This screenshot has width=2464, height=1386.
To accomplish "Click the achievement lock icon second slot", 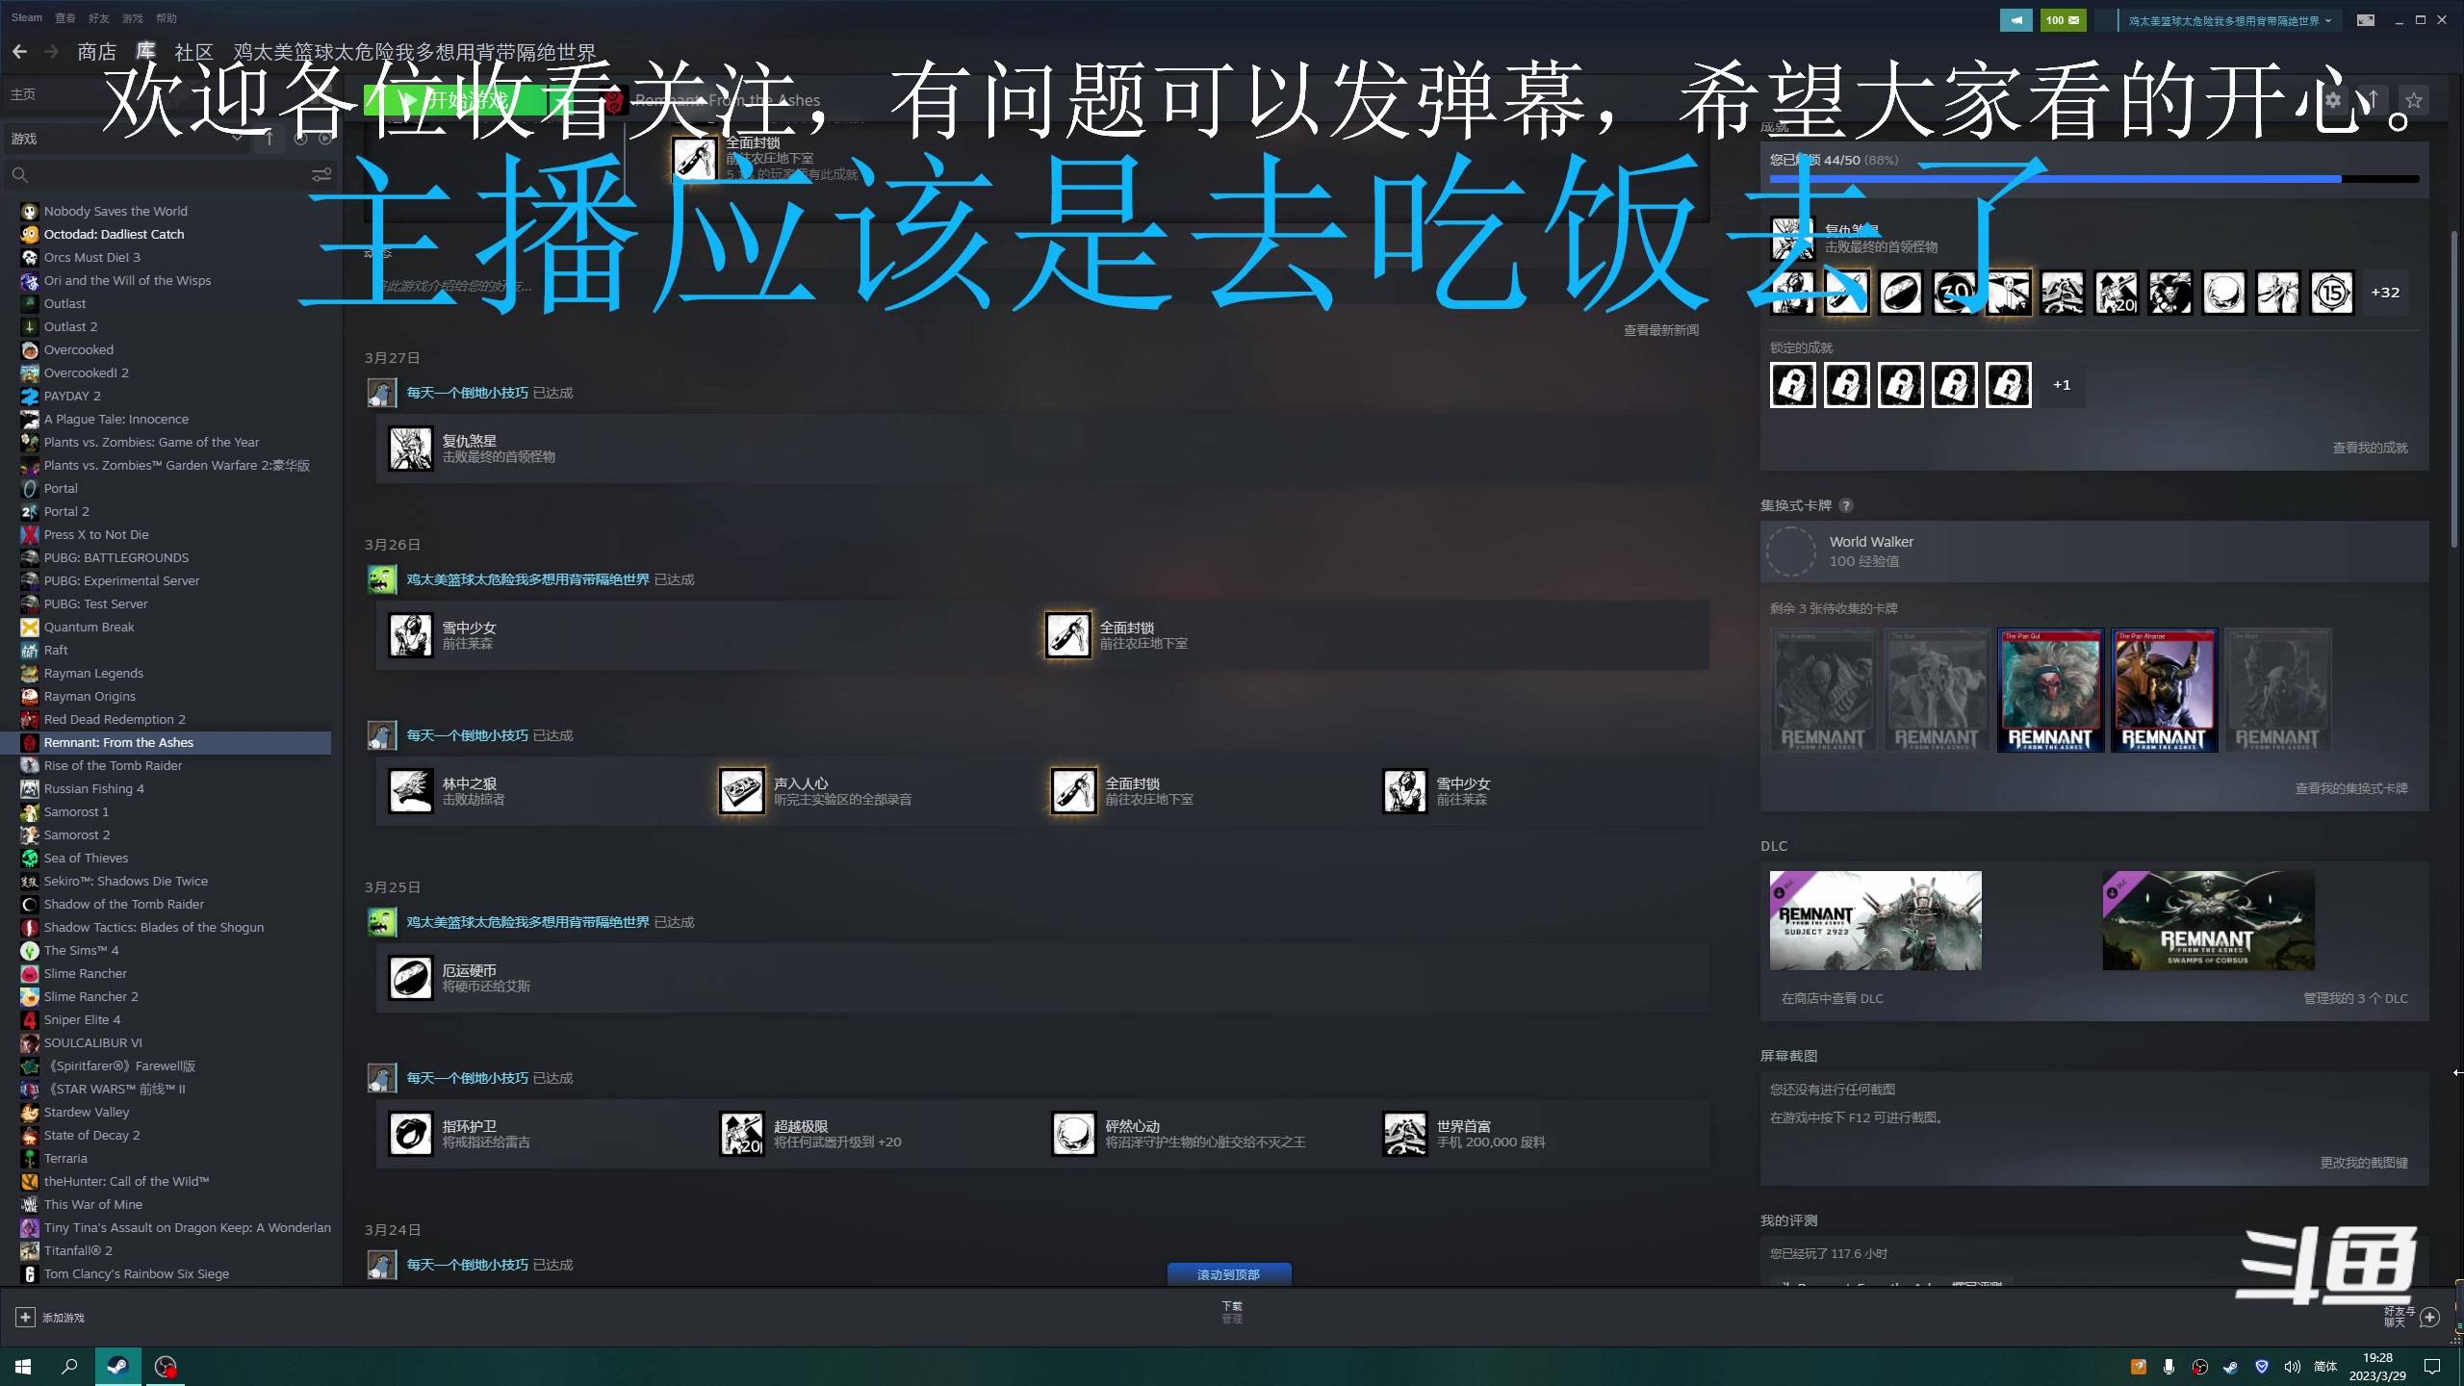I will 1844,384.
